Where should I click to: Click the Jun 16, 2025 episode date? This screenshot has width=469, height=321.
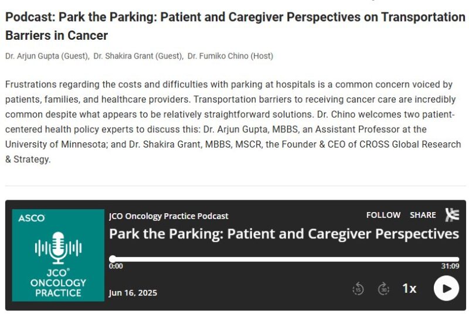pyautogui.click(x=133, y=293)
